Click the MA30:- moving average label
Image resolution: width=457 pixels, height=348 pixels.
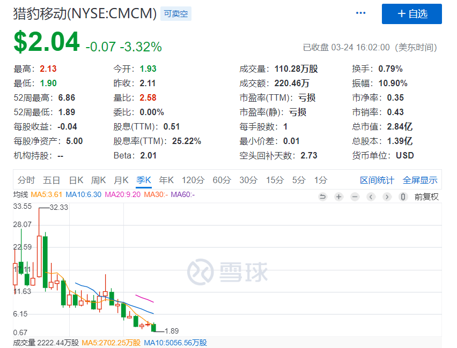point(156,194)
